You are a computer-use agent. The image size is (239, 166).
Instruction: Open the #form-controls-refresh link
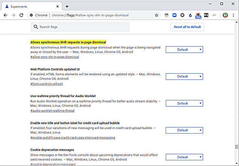(47, 84)
